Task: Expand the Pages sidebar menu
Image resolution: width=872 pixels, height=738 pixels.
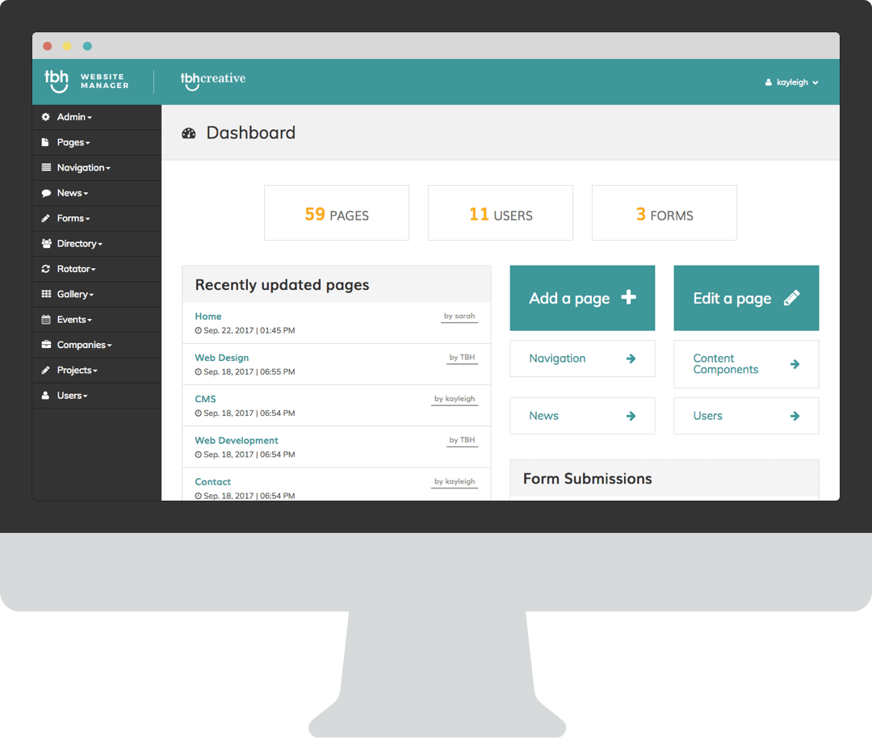Action: pos(73,142)
